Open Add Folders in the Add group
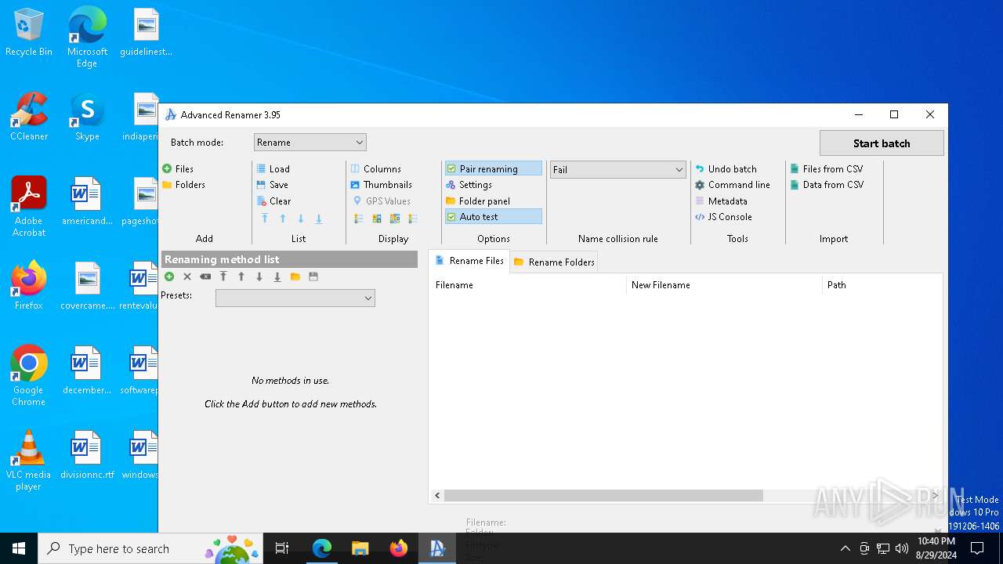 pyautogui.click(x=183, y=185)
